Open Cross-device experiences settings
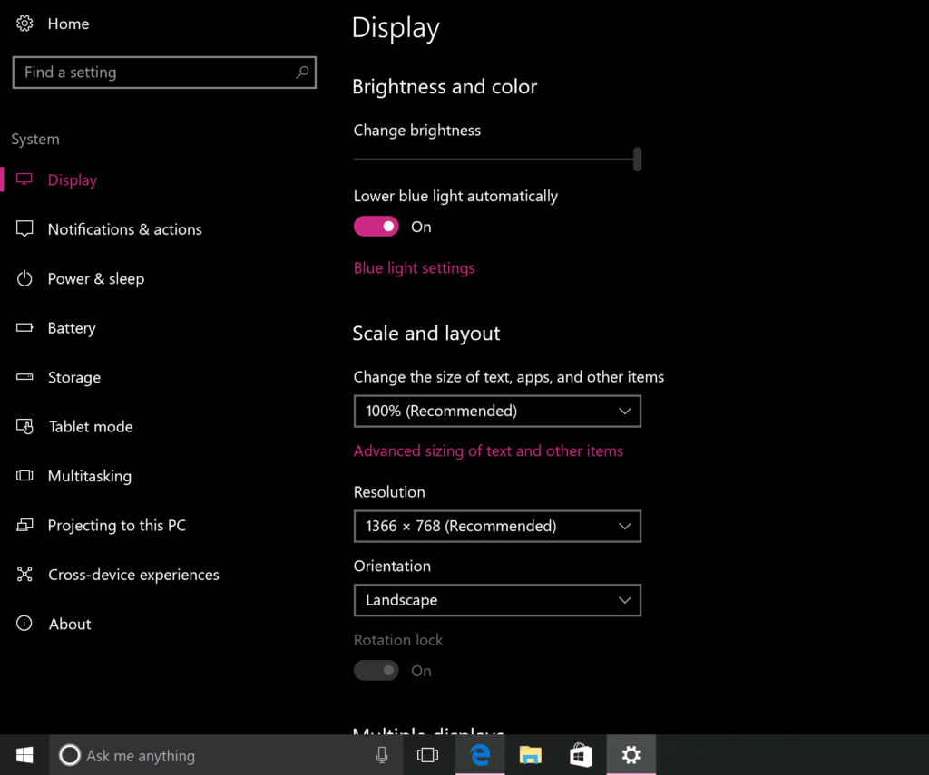The height and width of the screenshot is (775, 929). (x=133, y=575)
